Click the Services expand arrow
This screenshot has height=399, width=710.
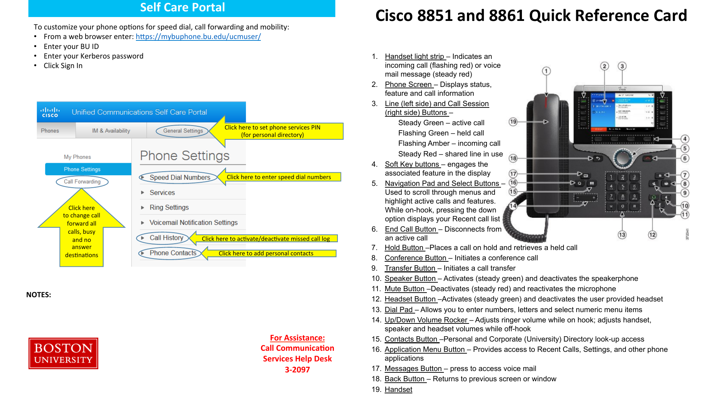tap(143, 193)
